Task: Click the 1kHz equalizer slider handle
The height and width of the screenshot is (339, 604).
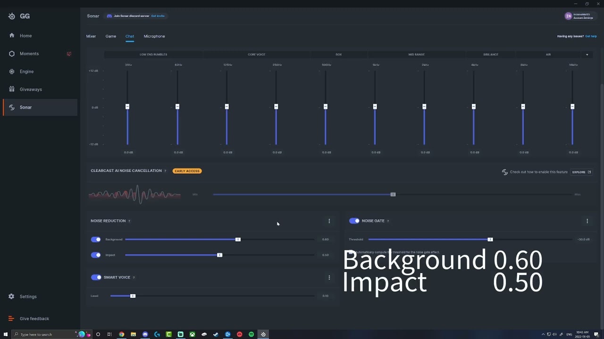Action: (375, 107)
